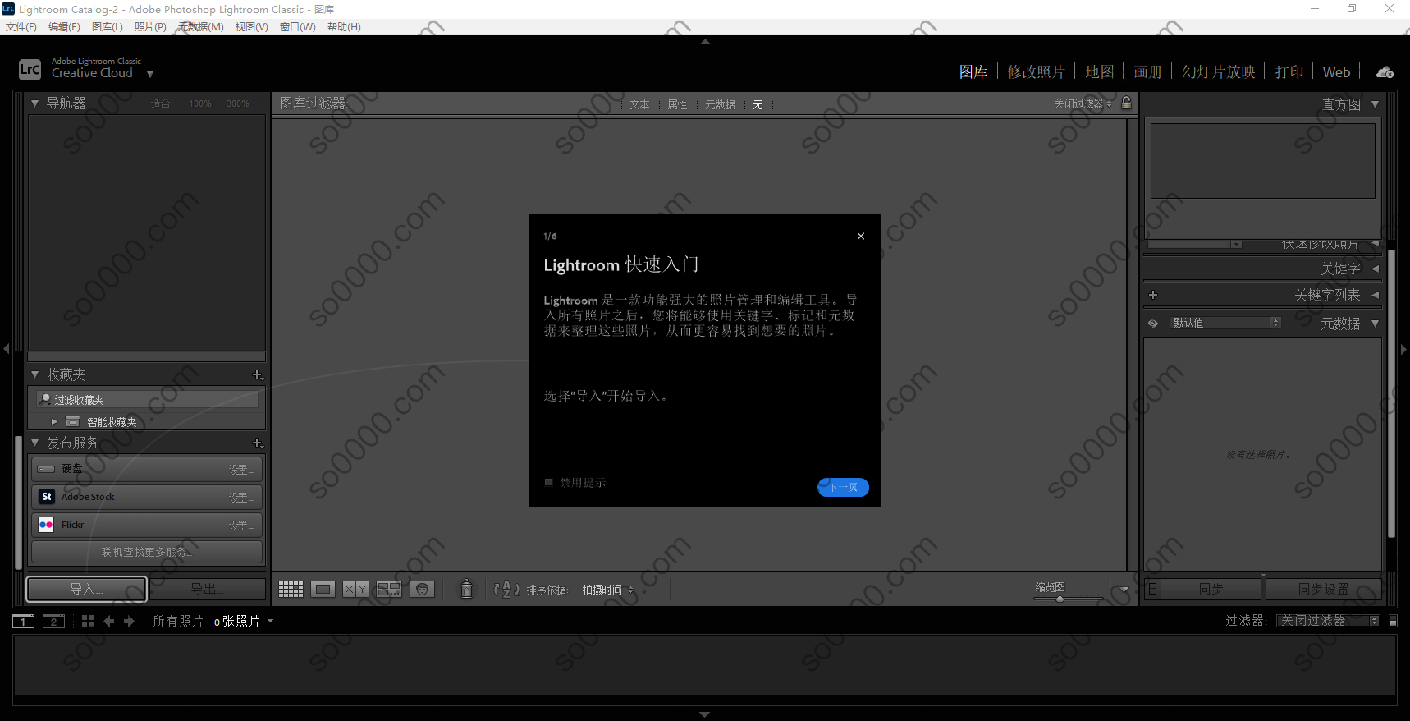Open the 编辑(E) menu
1410x721 pixels.
point(64,27)
